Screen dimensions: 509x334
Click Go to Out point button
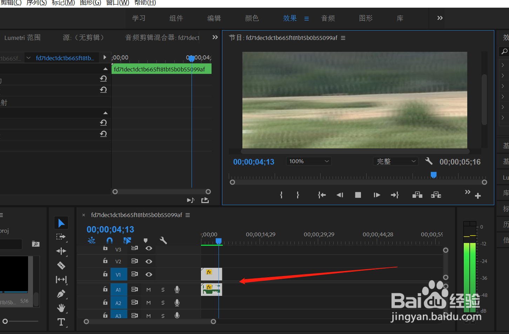[x=395, y=195]
